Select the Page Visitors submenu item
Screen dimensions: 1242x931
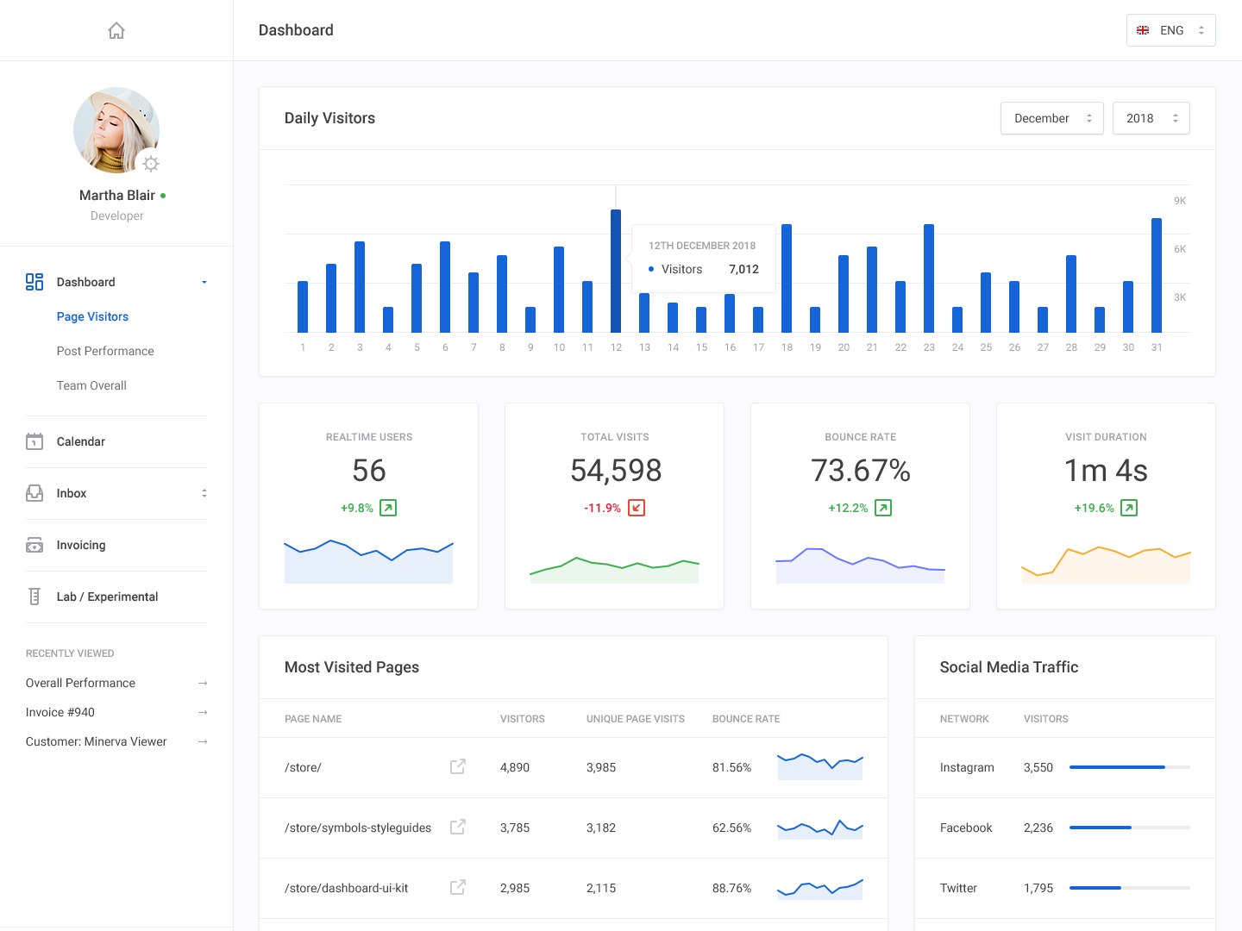(x=92, y=316)
